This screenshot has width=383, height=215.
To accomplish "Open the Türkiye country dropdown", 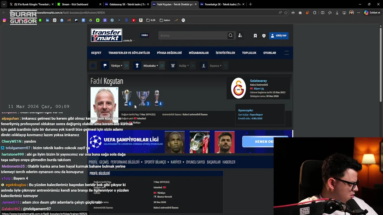I will click(x=116, y=66).
